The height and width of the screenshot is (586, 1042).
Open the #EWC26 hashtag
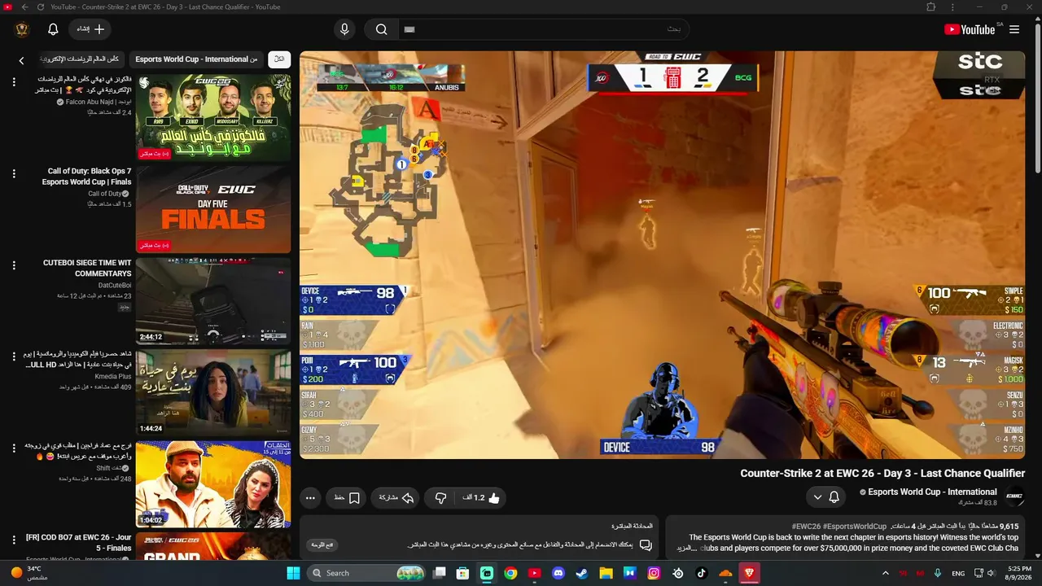pyautogui.click(x=806, y=527)
